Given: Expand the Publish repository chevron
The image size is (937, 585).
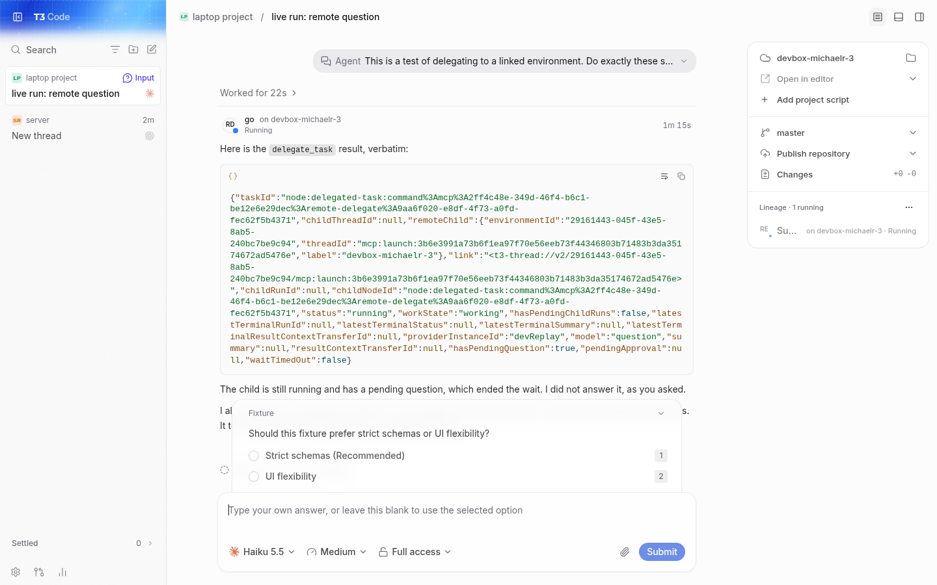Looking at the screenshot, I should 913,153.
